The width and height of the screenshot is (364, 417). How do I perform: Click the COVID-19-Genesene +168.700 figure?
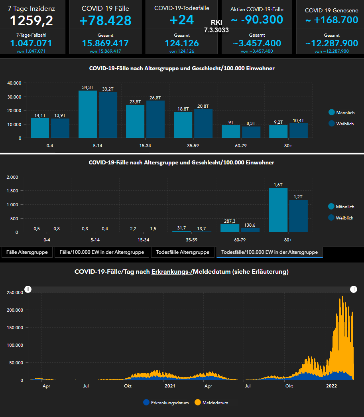tap(332, 20)
